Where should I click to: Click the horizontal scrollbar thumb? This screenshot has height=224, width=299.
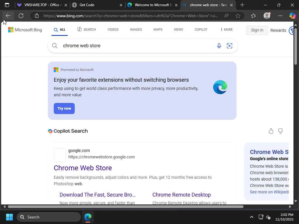tap(126, 207)
